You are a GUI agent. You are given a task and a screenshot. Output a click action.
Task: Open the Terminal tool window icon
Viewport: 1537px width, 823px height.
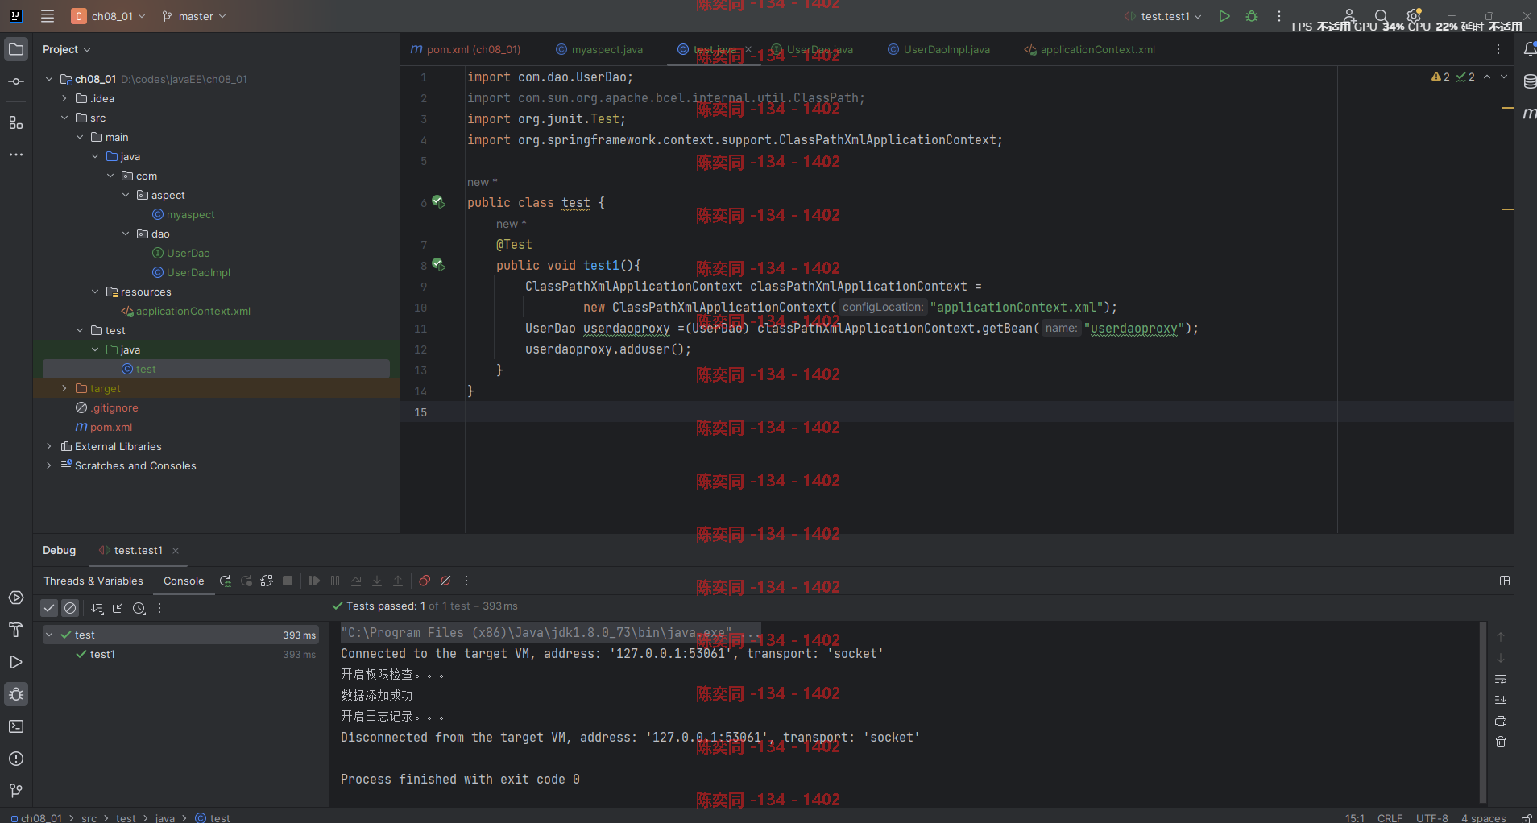tap(16, 726)
